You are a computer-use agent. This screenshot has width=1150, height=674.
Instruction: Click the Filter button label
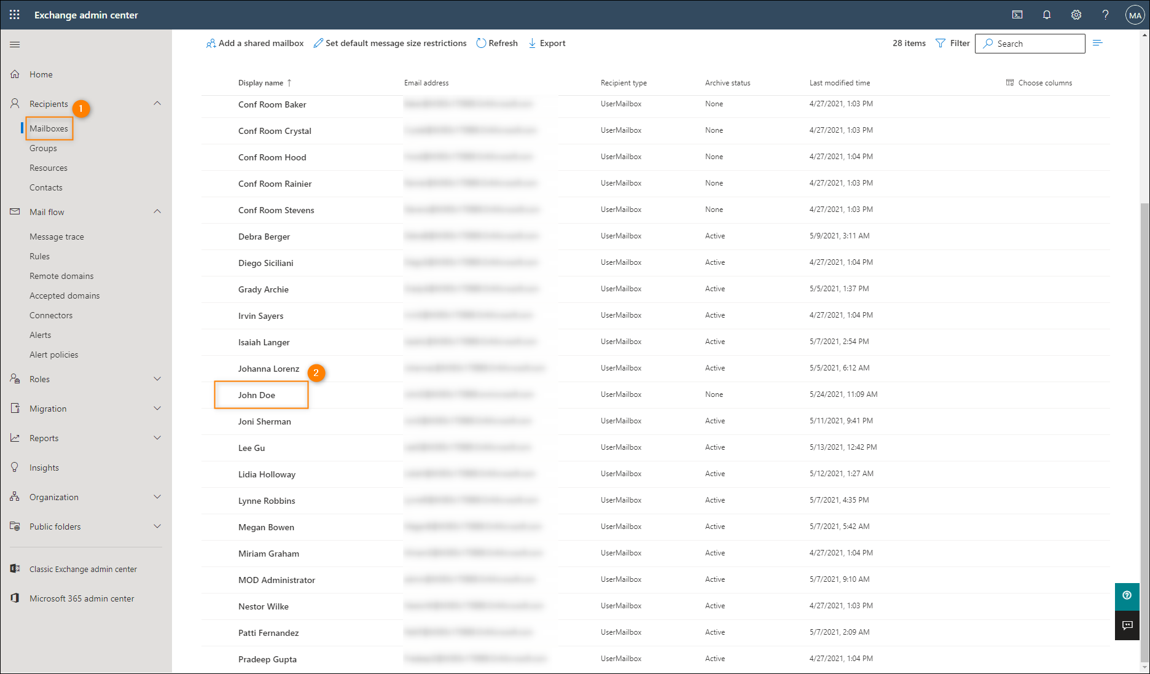point(960,43)
